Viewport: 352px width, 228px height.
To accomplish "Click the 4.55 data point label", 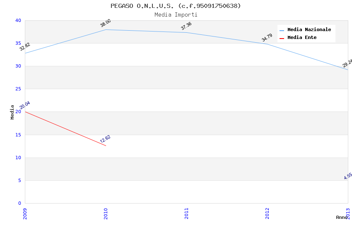I will (x=348, y=176).
